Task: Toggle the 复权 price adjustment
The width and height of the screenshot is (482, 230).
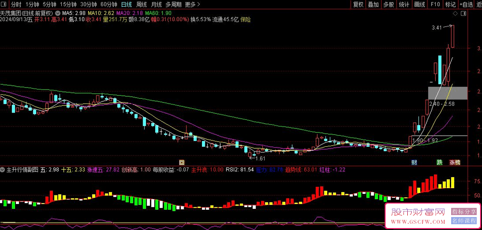Action: (x=358, y=5)
